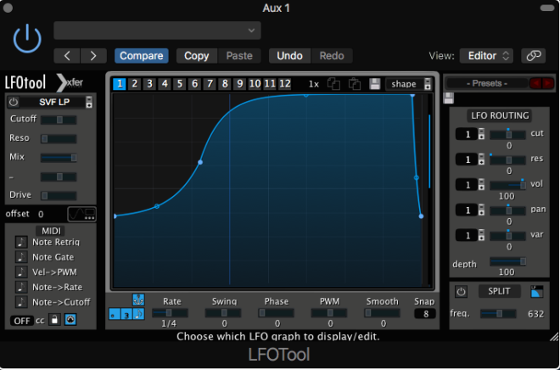Open the plugin preset dropdown at top
The height and width of the screenshot is (370, 560).
(x=157, y=31)
